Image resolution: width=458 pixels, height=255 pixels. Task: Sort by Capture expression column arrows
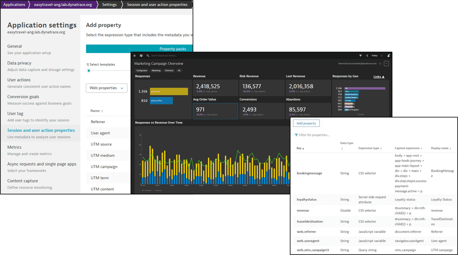point(422,149)
